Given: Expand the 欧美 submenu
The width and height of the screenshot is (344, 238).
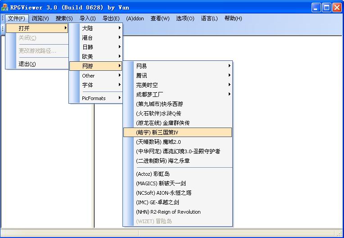Looking at the screenshot, I should point(95,56).
